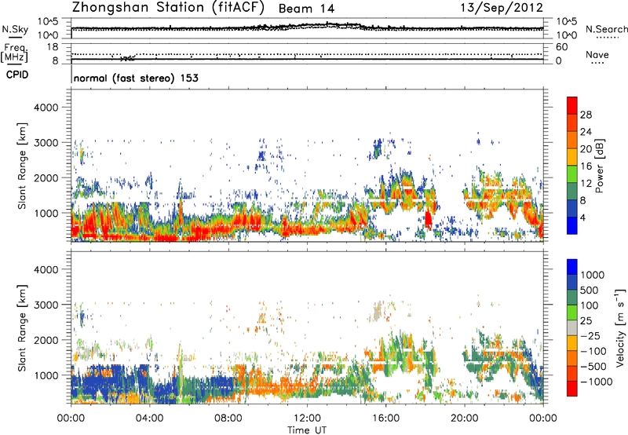Image resolution: width=628 pixels, height=435 pixels.
Task: Click the "08:00" time tick label
Action: (x=228, y=419)
